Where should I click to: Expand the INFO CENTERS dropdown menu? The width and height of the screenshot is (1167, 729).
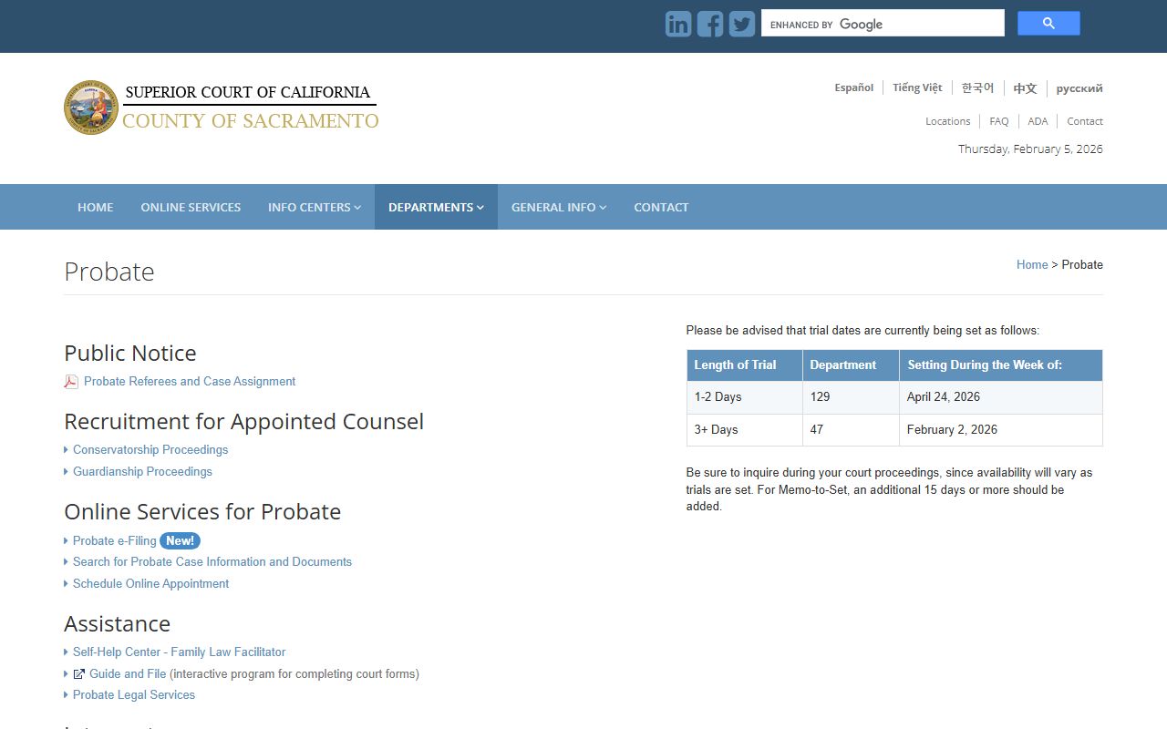pyautogui.click(x=315, y=207)
